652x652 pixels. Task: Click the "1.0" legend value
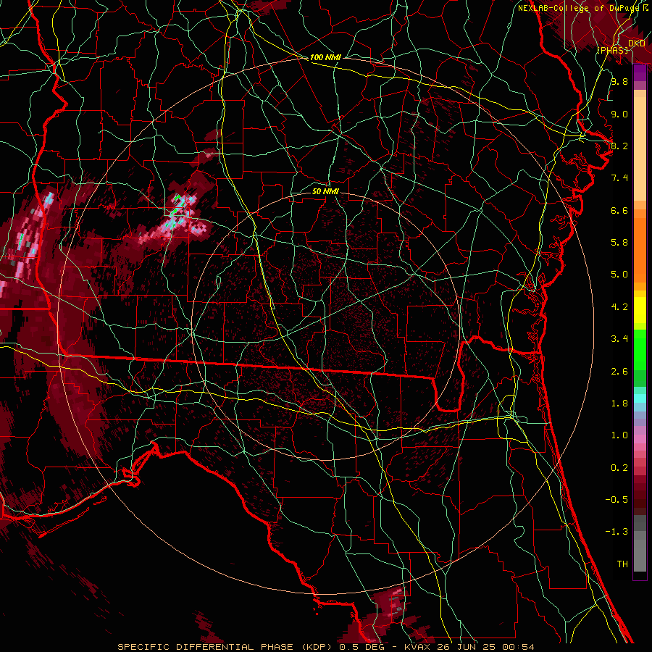[x=619, y=435]
